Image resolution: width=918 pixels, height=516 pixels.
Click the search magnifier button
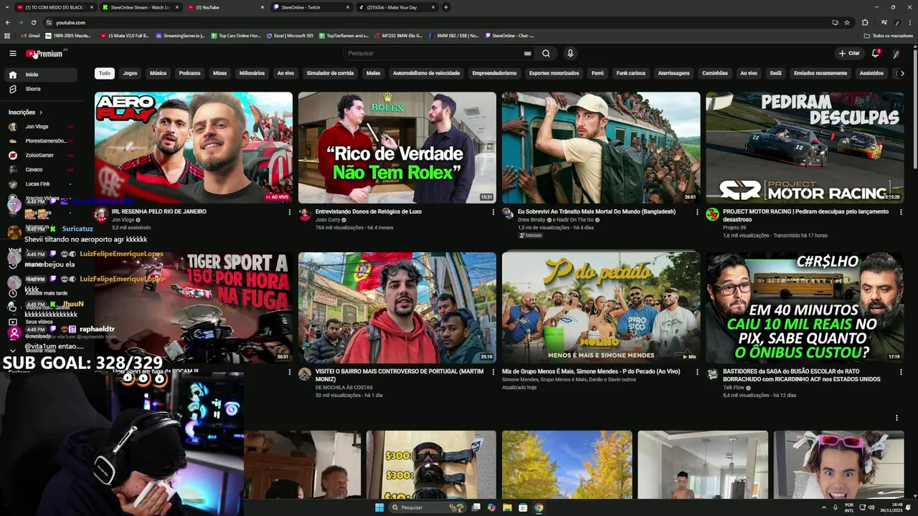tap(546, 53)
